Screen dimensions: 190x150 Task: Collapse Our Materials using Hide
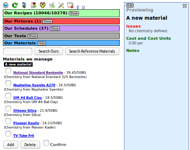point(42,43)
